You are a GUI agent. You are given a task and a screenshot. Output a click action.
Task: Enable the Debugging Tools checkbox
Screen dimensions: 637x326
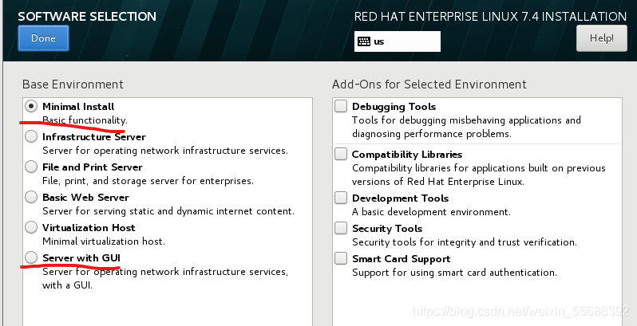click(341, 107)
